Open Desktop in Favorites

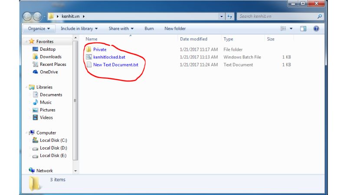point(48,49)
